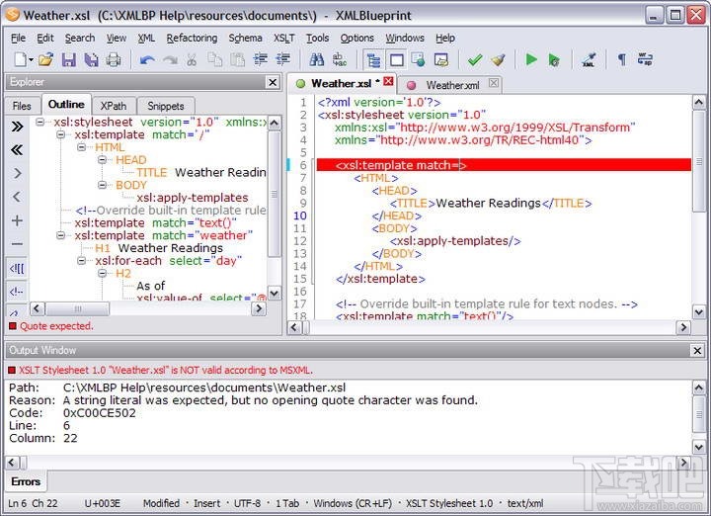711x516 pixels.
Task: Click the single right chevron in Outline sidebar
Action: tap(17, 173)
